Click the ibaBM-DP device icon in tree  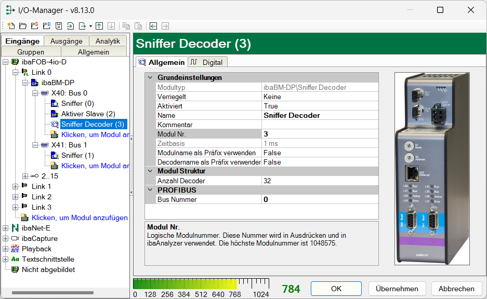click(35, 83)
